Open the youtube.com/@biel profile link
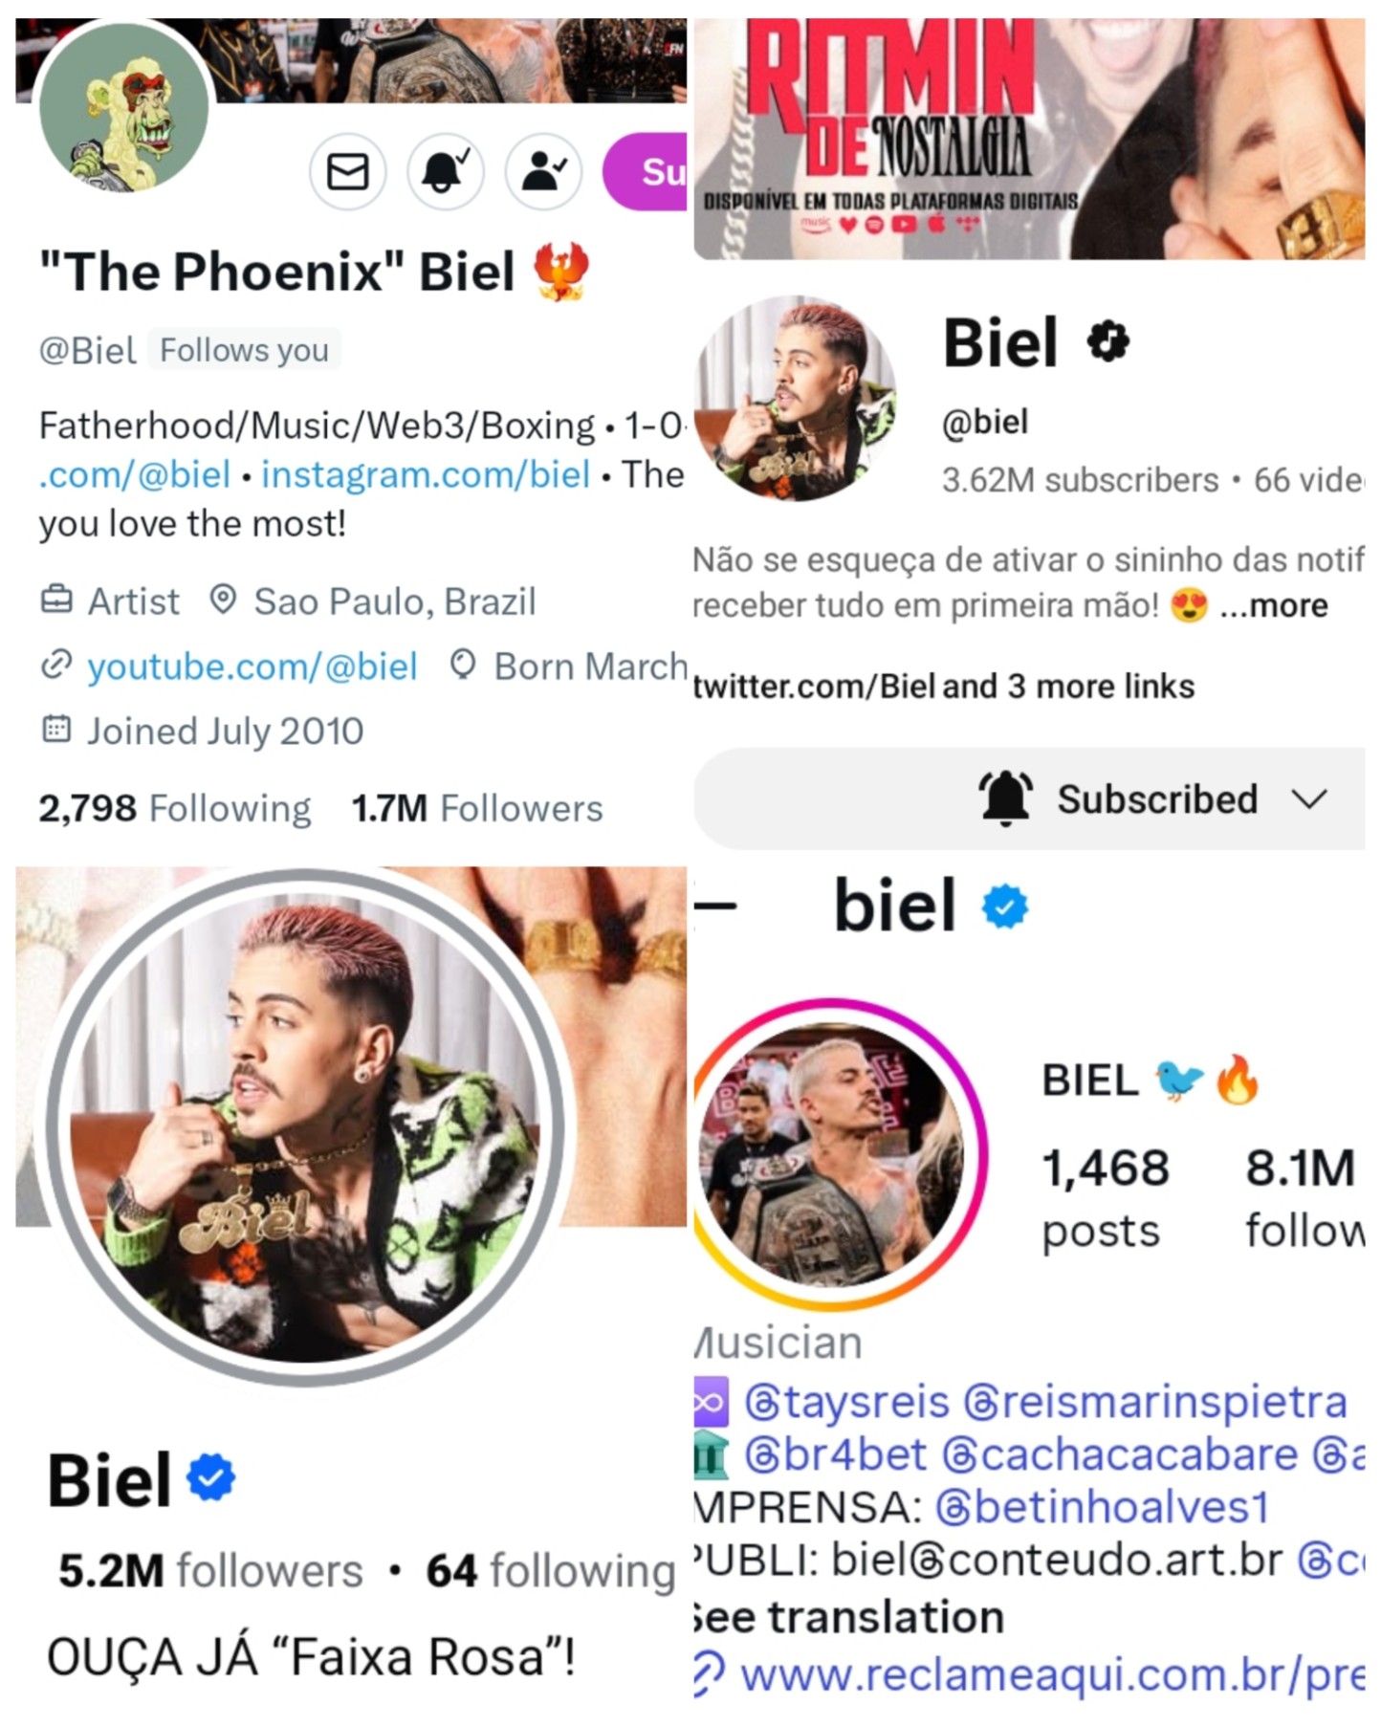The width and height of the screenshot is (1381, 1726). (x=252, y=666)
